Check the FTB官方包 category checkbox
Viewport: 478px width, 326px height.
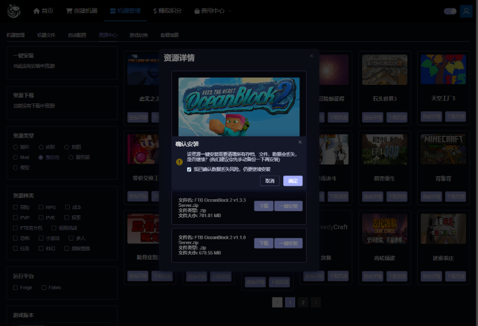pyautogui.click(x=16, y=228)
